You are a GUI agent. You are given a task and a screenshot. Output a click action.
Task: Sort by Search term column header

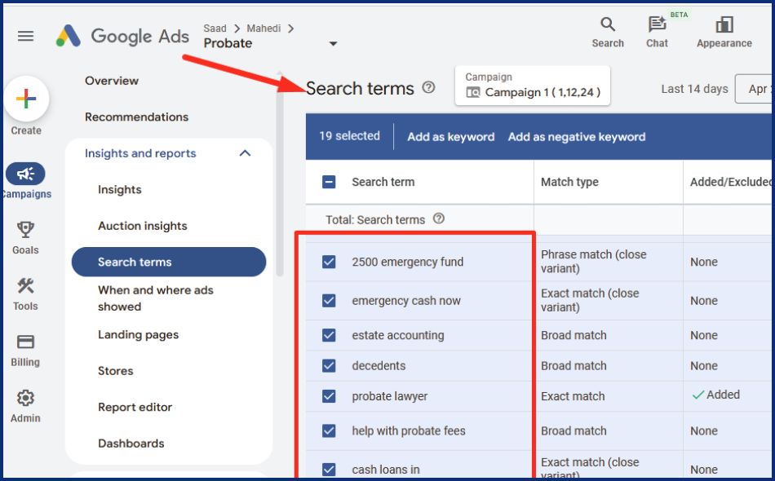[x=383, y=182]
